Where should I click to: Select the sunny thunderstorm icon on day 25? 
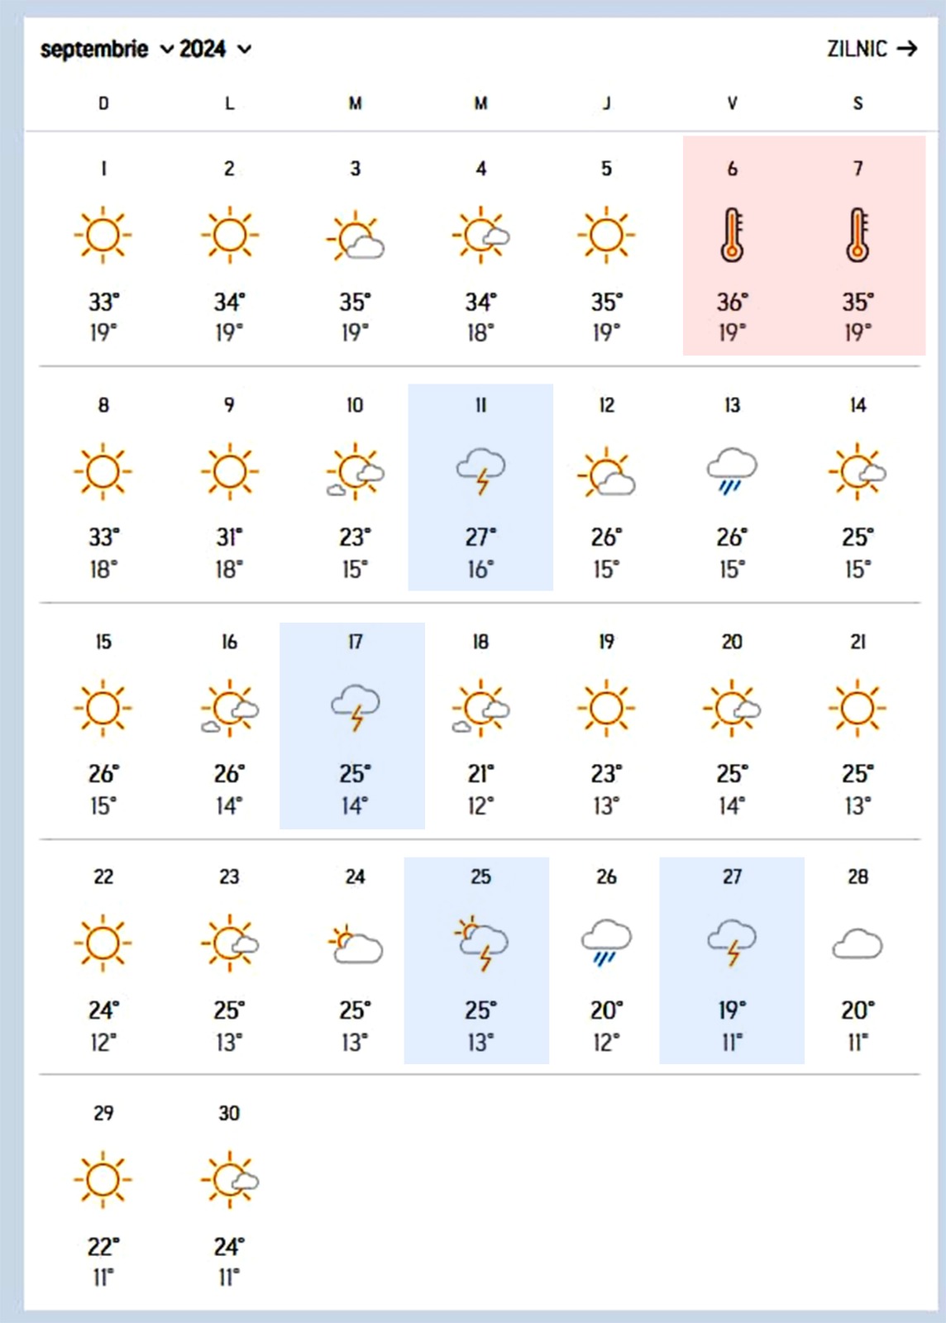coord(481,943)
